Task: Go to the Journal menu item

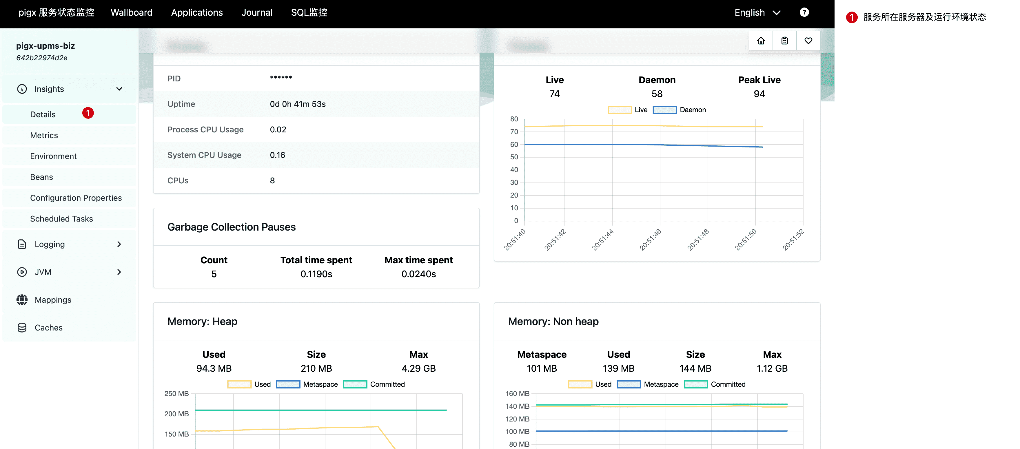Action: point(256,12)
